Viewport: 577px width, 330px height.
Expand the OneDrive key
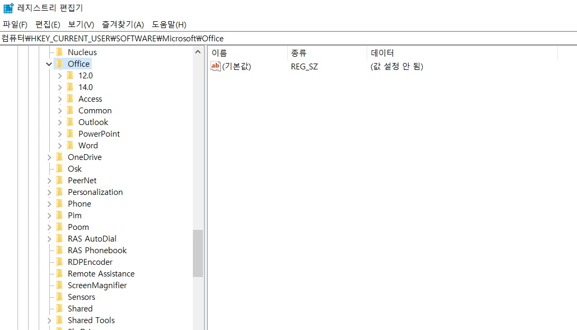(49, 157)
